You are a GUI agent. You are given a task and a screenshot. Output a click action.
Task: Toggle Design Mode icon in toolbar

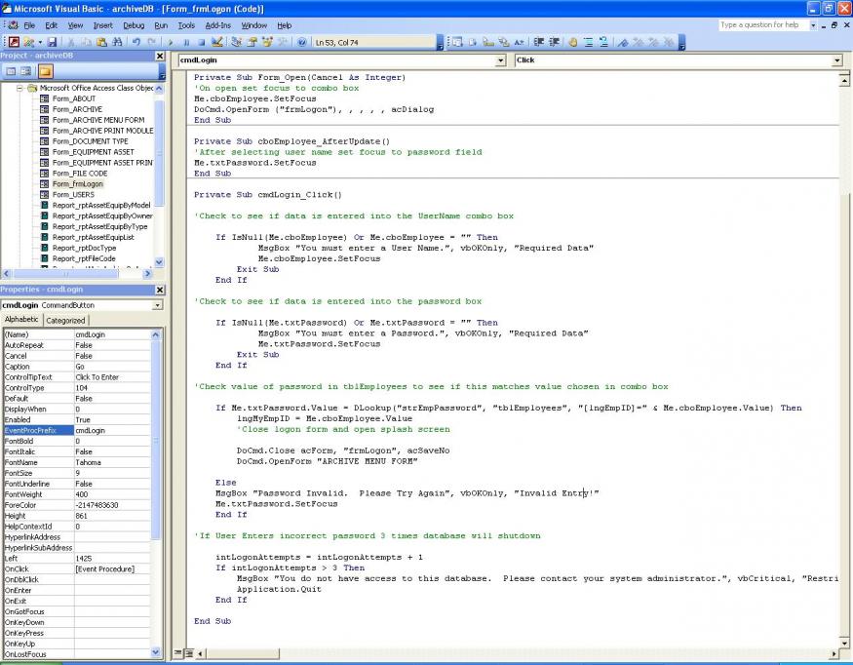click(218, 42)
